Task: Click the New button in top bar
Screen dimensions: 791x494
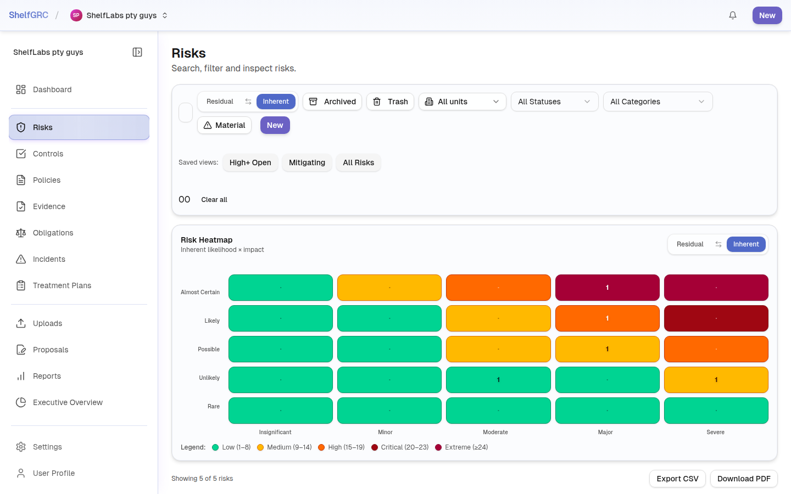Action: click(767, 15)
